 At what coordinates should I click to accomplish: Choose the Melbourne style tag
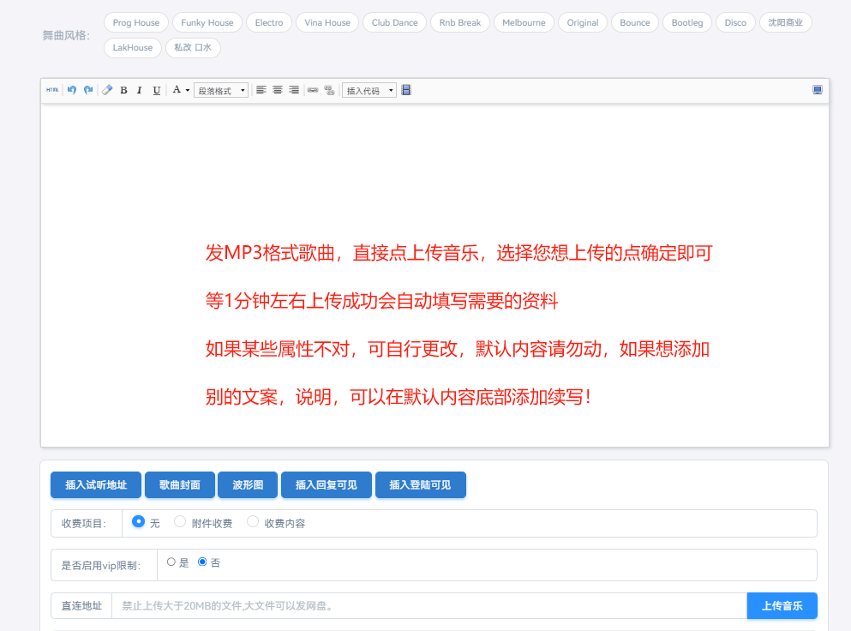[x=524, y=22]
